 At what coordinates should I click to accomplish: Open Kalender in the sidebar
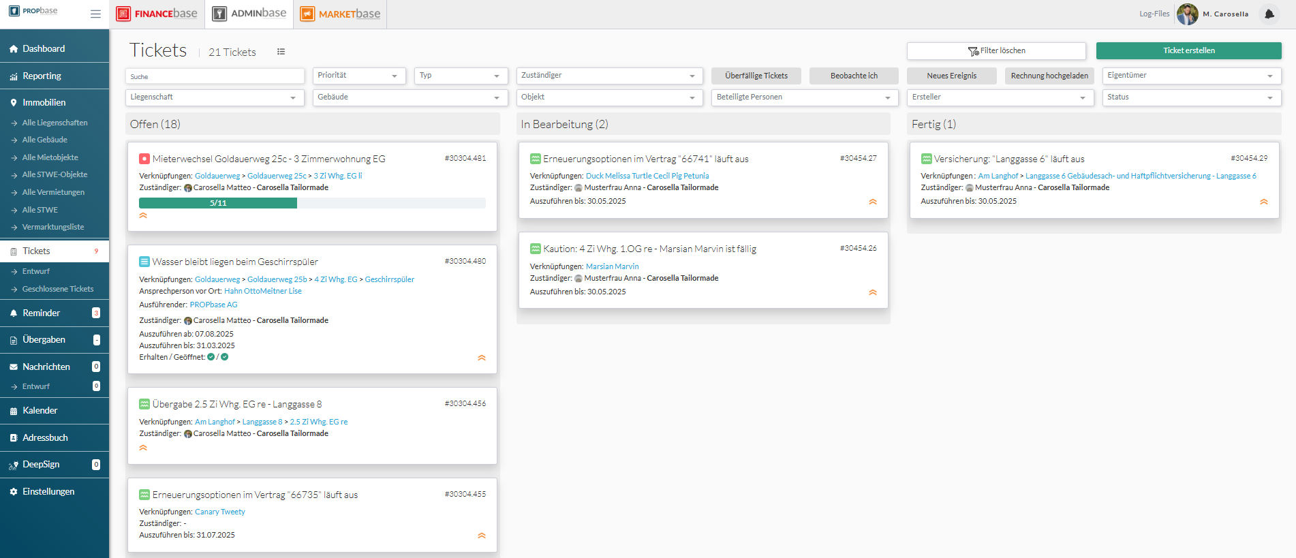pyautogui.click(x=40, y=411)
